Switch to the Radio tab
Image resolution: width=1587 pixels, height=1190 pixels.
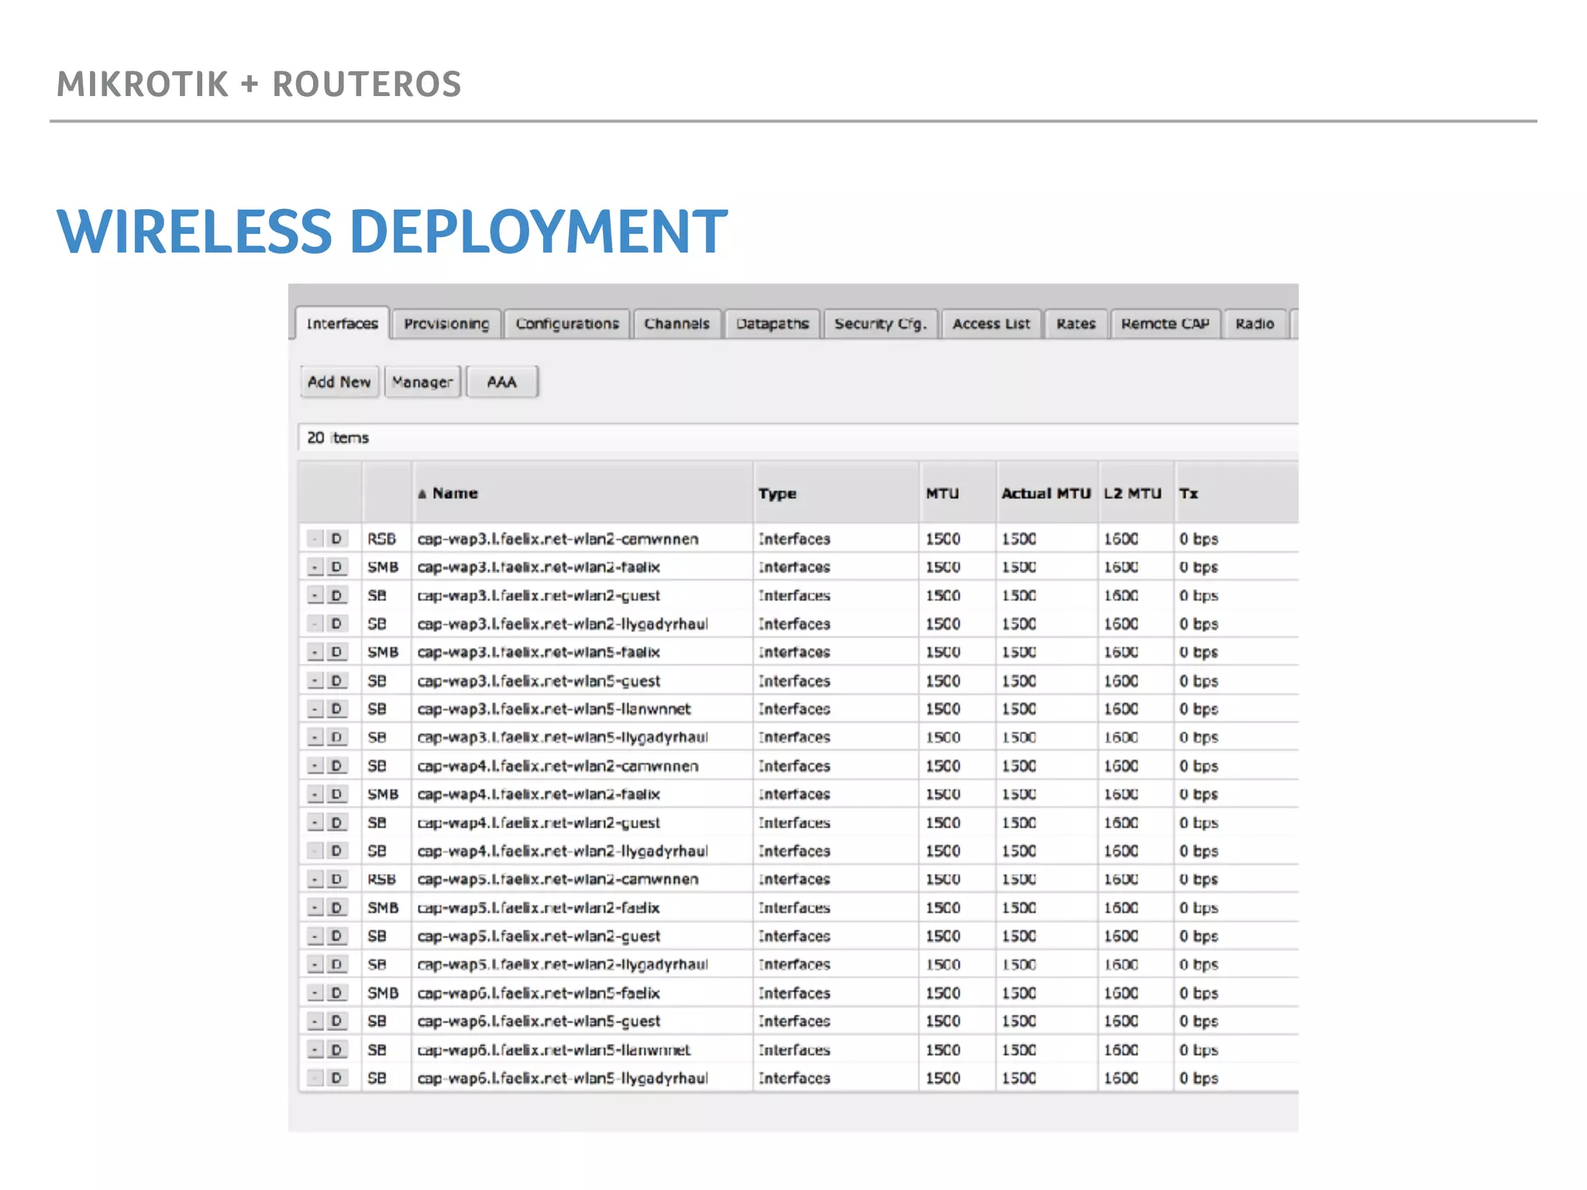(x=1255, y=324)
